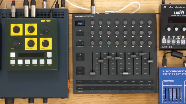Screen dimensions: 186x104
Task: Toggle the CHORUS button
Action: (x=42, y=62)
